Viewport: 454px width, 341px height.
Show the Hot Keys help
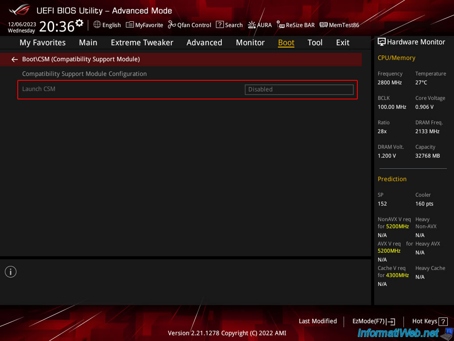pyautogui.click(x=429, y=321)
